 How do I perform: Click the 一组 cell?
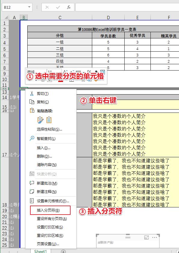tap(60, 42)
